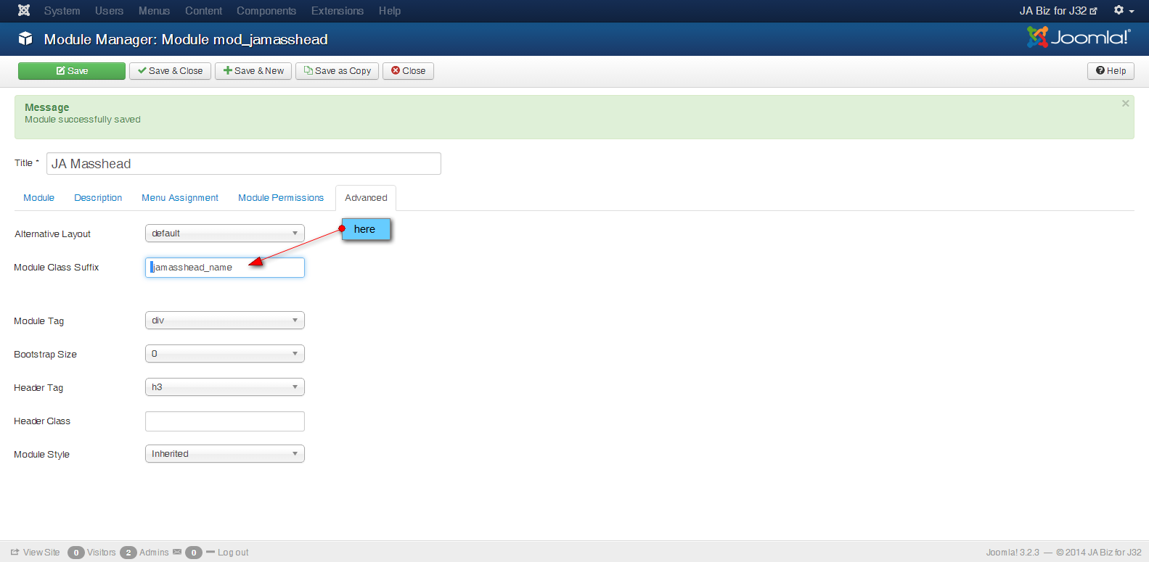Open the Bootstrap Size dropdown
1149x562 pixels.
pyautogui.click(x=225, y=354)
